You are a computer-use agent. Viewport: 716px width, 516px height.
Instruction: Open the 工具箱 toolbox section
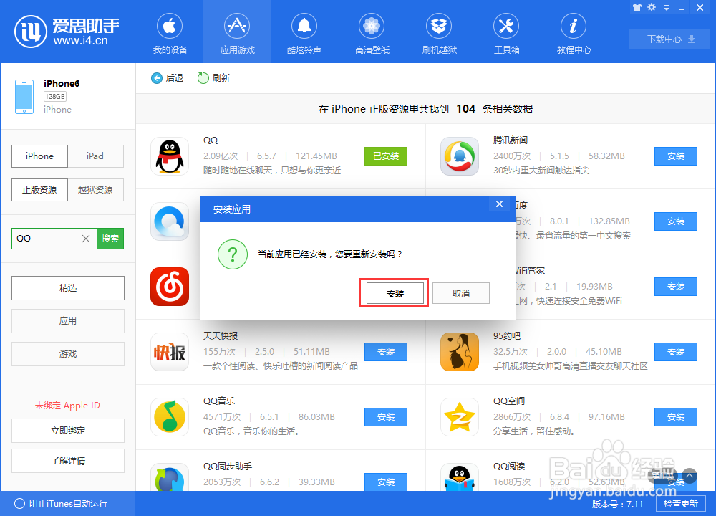coord(505,32)
